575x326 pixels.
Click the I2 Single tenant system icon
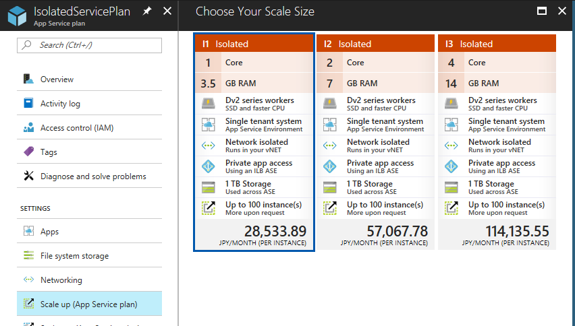click(329, 125)
